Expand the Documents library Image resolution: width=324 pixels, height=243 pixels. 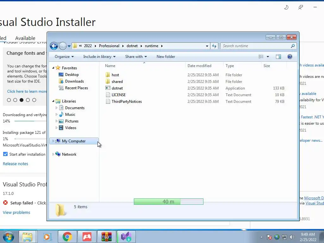coord(56,108)
